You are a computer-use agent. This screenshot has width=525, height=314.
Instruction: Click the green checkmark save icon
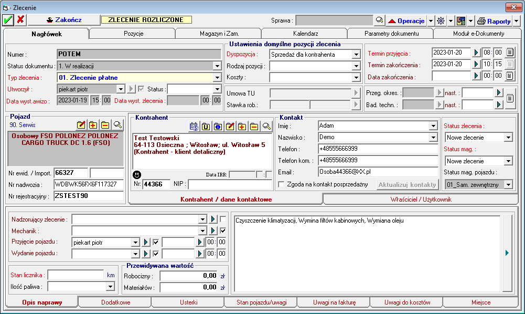(x=8, y=20)
